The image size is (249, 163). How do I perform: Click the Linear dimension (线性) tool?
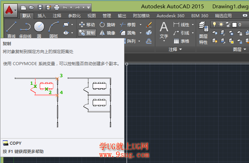click(x=181, y=24)
